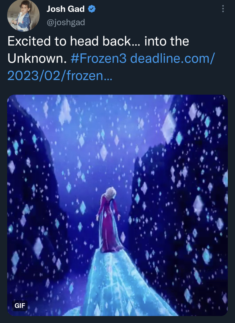Open Josh Gad's profile picture
235x323 pixels.
[x=23, y=15]
